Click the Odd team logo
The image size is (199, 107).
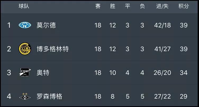[x=25, y=72]
